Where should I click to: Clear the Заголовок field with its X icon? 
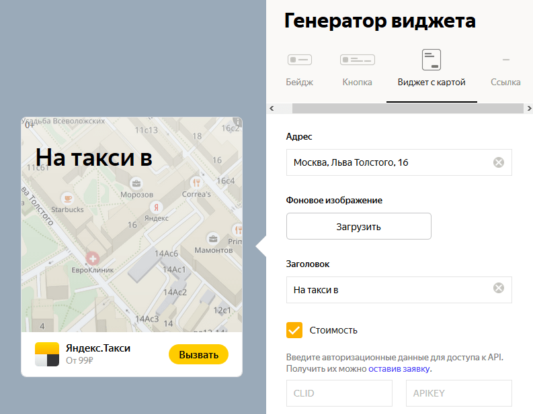coord(499,288)
